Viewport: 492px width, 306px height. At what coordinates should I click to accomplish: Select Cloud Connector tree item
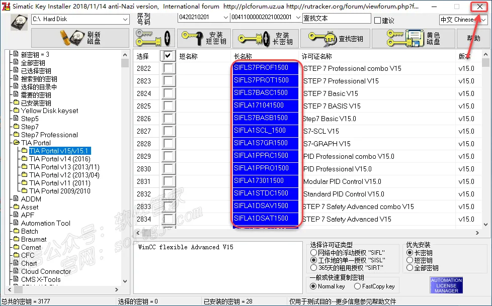pos(46,271)
